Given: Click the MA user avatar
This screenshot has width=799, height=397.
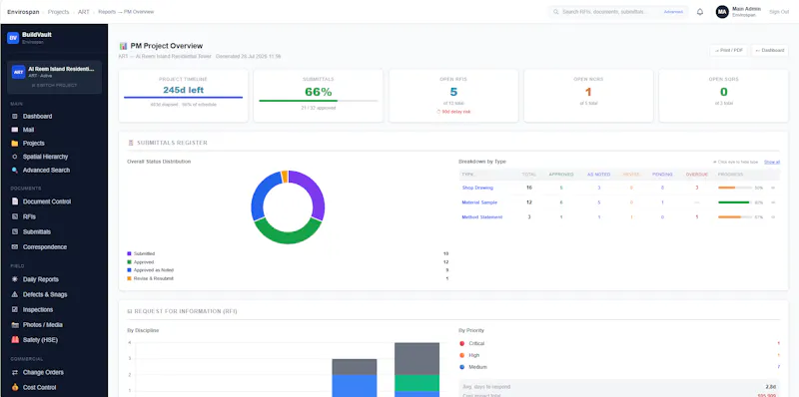Looking at the screenshot, I should [722, 12].
